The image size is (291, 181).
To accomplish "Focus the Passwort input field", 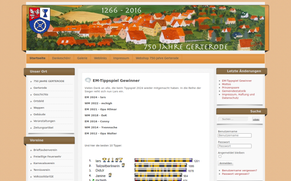I will point(235,146).
